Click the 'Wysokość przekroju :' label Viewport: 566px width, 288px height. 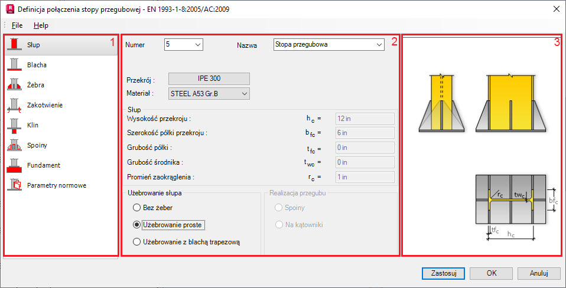tap(159, 118)
